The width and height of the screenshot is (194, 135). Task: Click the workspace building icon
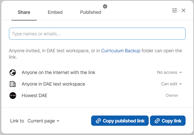coord(13,84)
